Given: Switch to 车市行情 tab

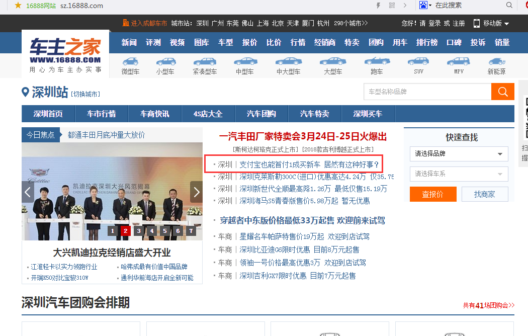Looking at the screenshot, I should (x=102, y=114).
